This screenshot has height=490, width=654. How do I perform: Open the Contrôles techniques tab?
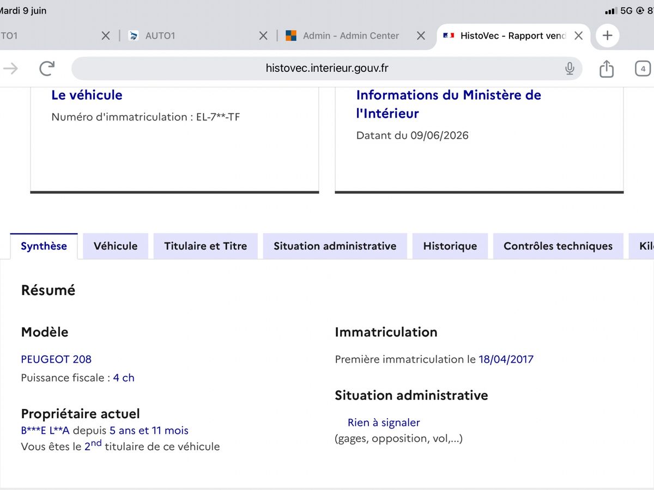[558, 246]
